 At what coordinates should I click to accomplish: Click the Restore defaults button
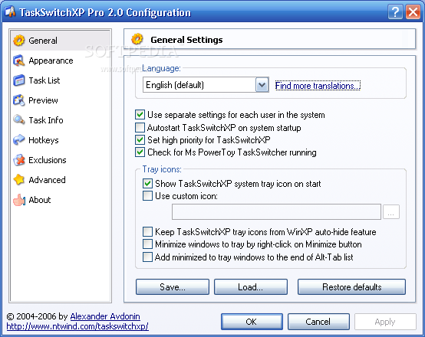pyautogui.click(x=351, y=287)
